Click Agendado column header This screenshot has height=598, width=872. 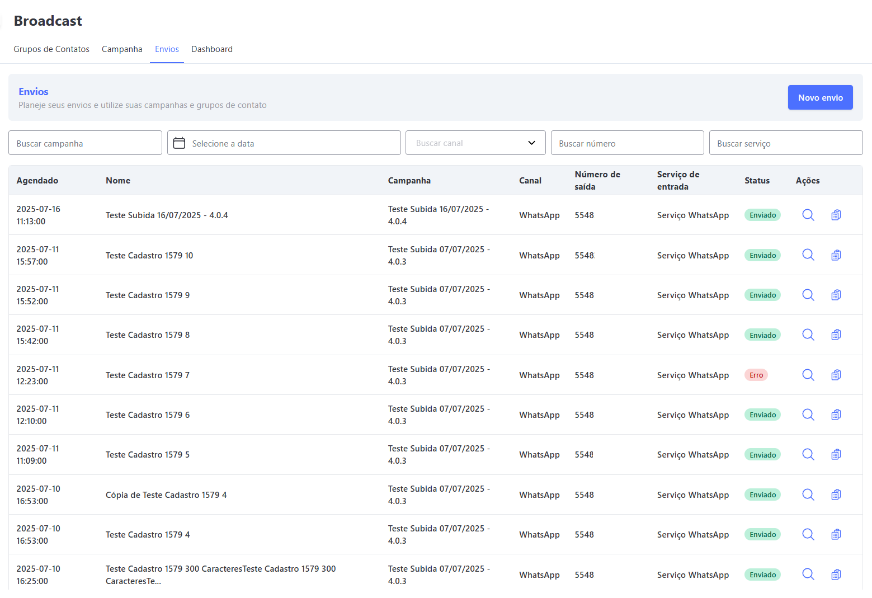[37, 180]
